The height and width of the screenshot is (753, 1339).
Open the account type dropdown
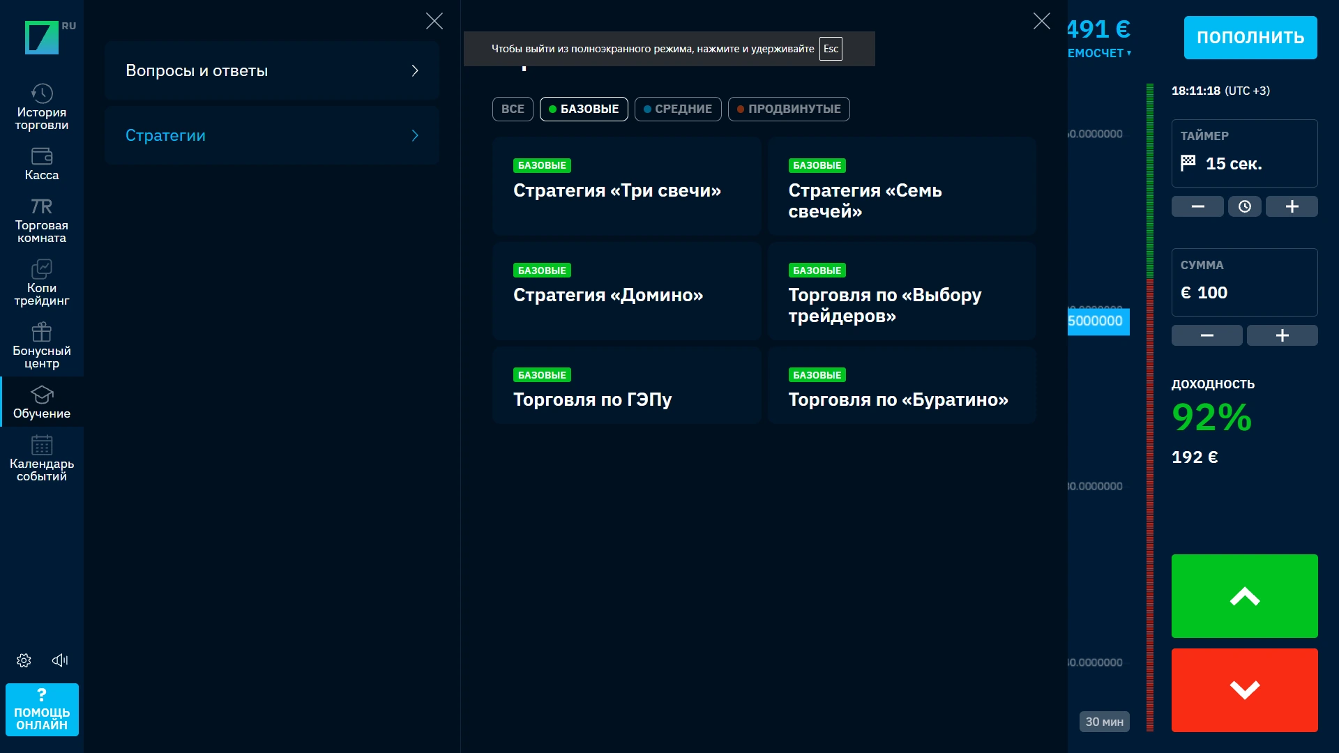pos(1099,53)
